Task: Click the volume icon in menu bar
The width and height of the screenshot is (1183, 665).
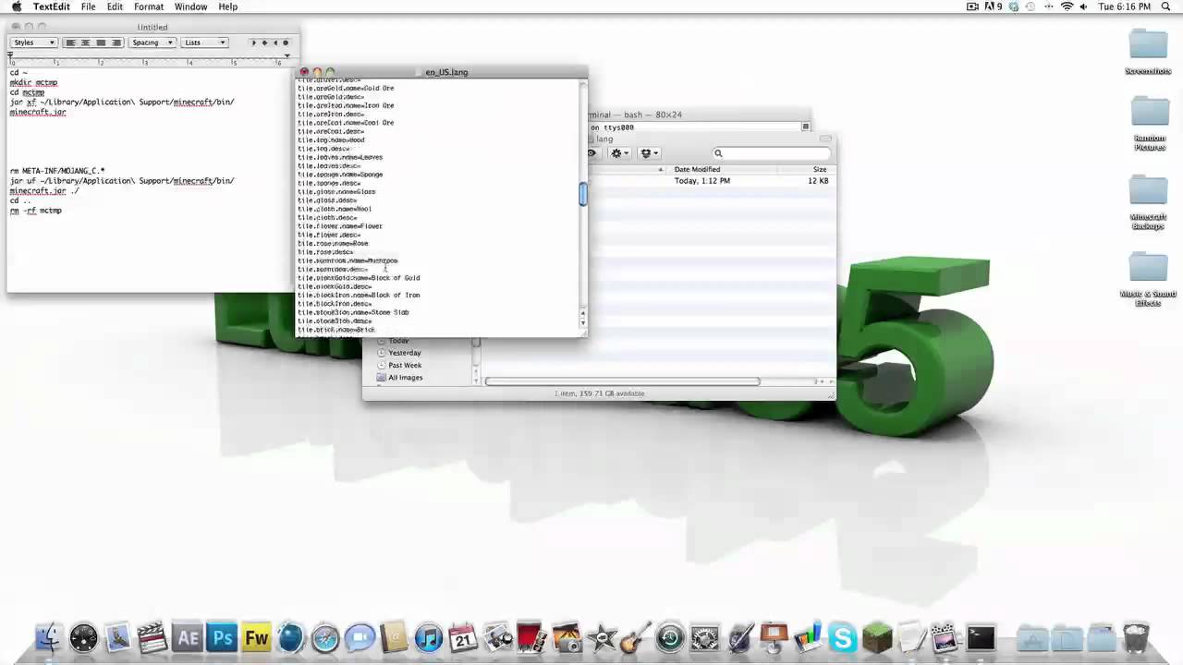Action: coord(1085,6)
